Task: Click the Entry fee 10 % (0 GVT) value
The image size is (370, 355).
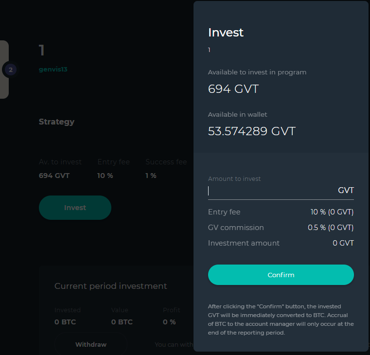Action: click(x=332, y=212)
